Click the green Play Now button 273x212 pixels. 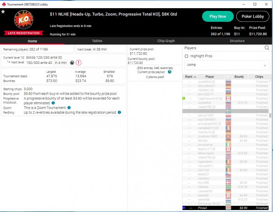pyautogui.click(x=218, y=16)
